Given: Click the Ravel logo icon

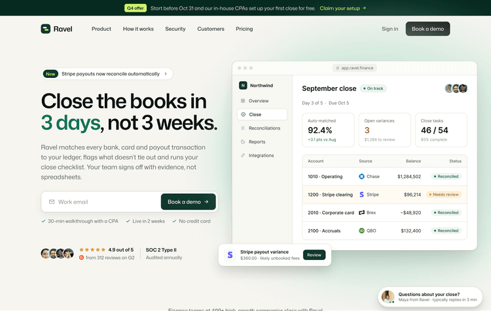Looking at the screenshot, I should click(46, 29).
